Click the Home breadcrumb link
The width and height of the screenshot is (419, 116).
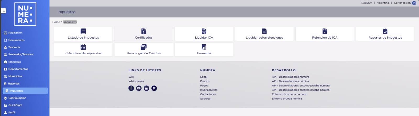[56, 22]
